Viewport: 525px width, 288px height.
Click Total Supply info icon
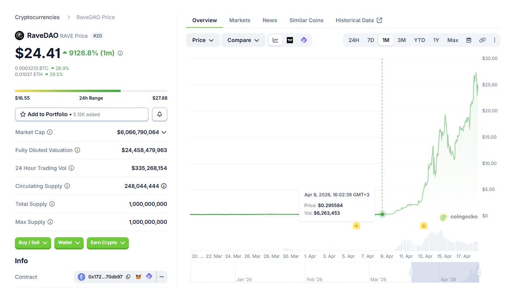click(52, 204)
